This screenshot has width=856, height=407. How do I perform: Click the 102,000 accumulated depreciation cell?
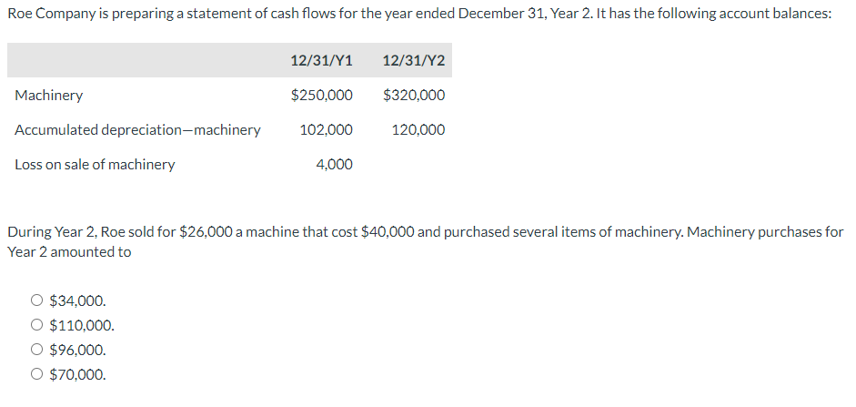(326, 130)
